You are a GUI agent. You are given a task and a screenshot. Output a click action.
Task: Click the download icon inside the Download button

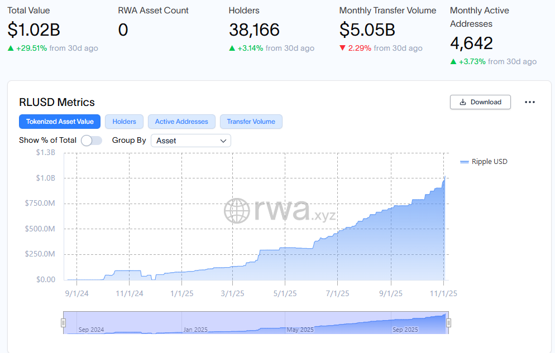point(462,102)
